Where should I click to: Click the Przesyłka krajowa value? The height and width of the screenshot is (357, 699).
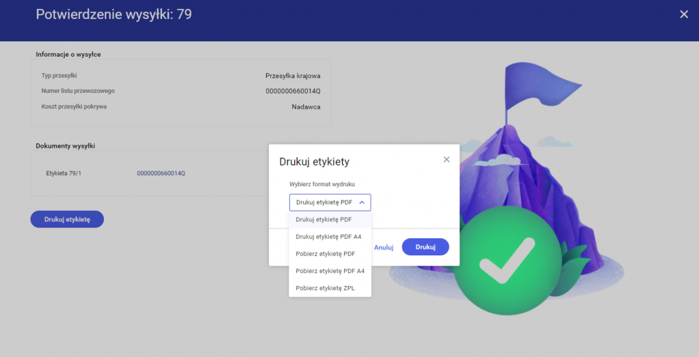click(293, 76)
